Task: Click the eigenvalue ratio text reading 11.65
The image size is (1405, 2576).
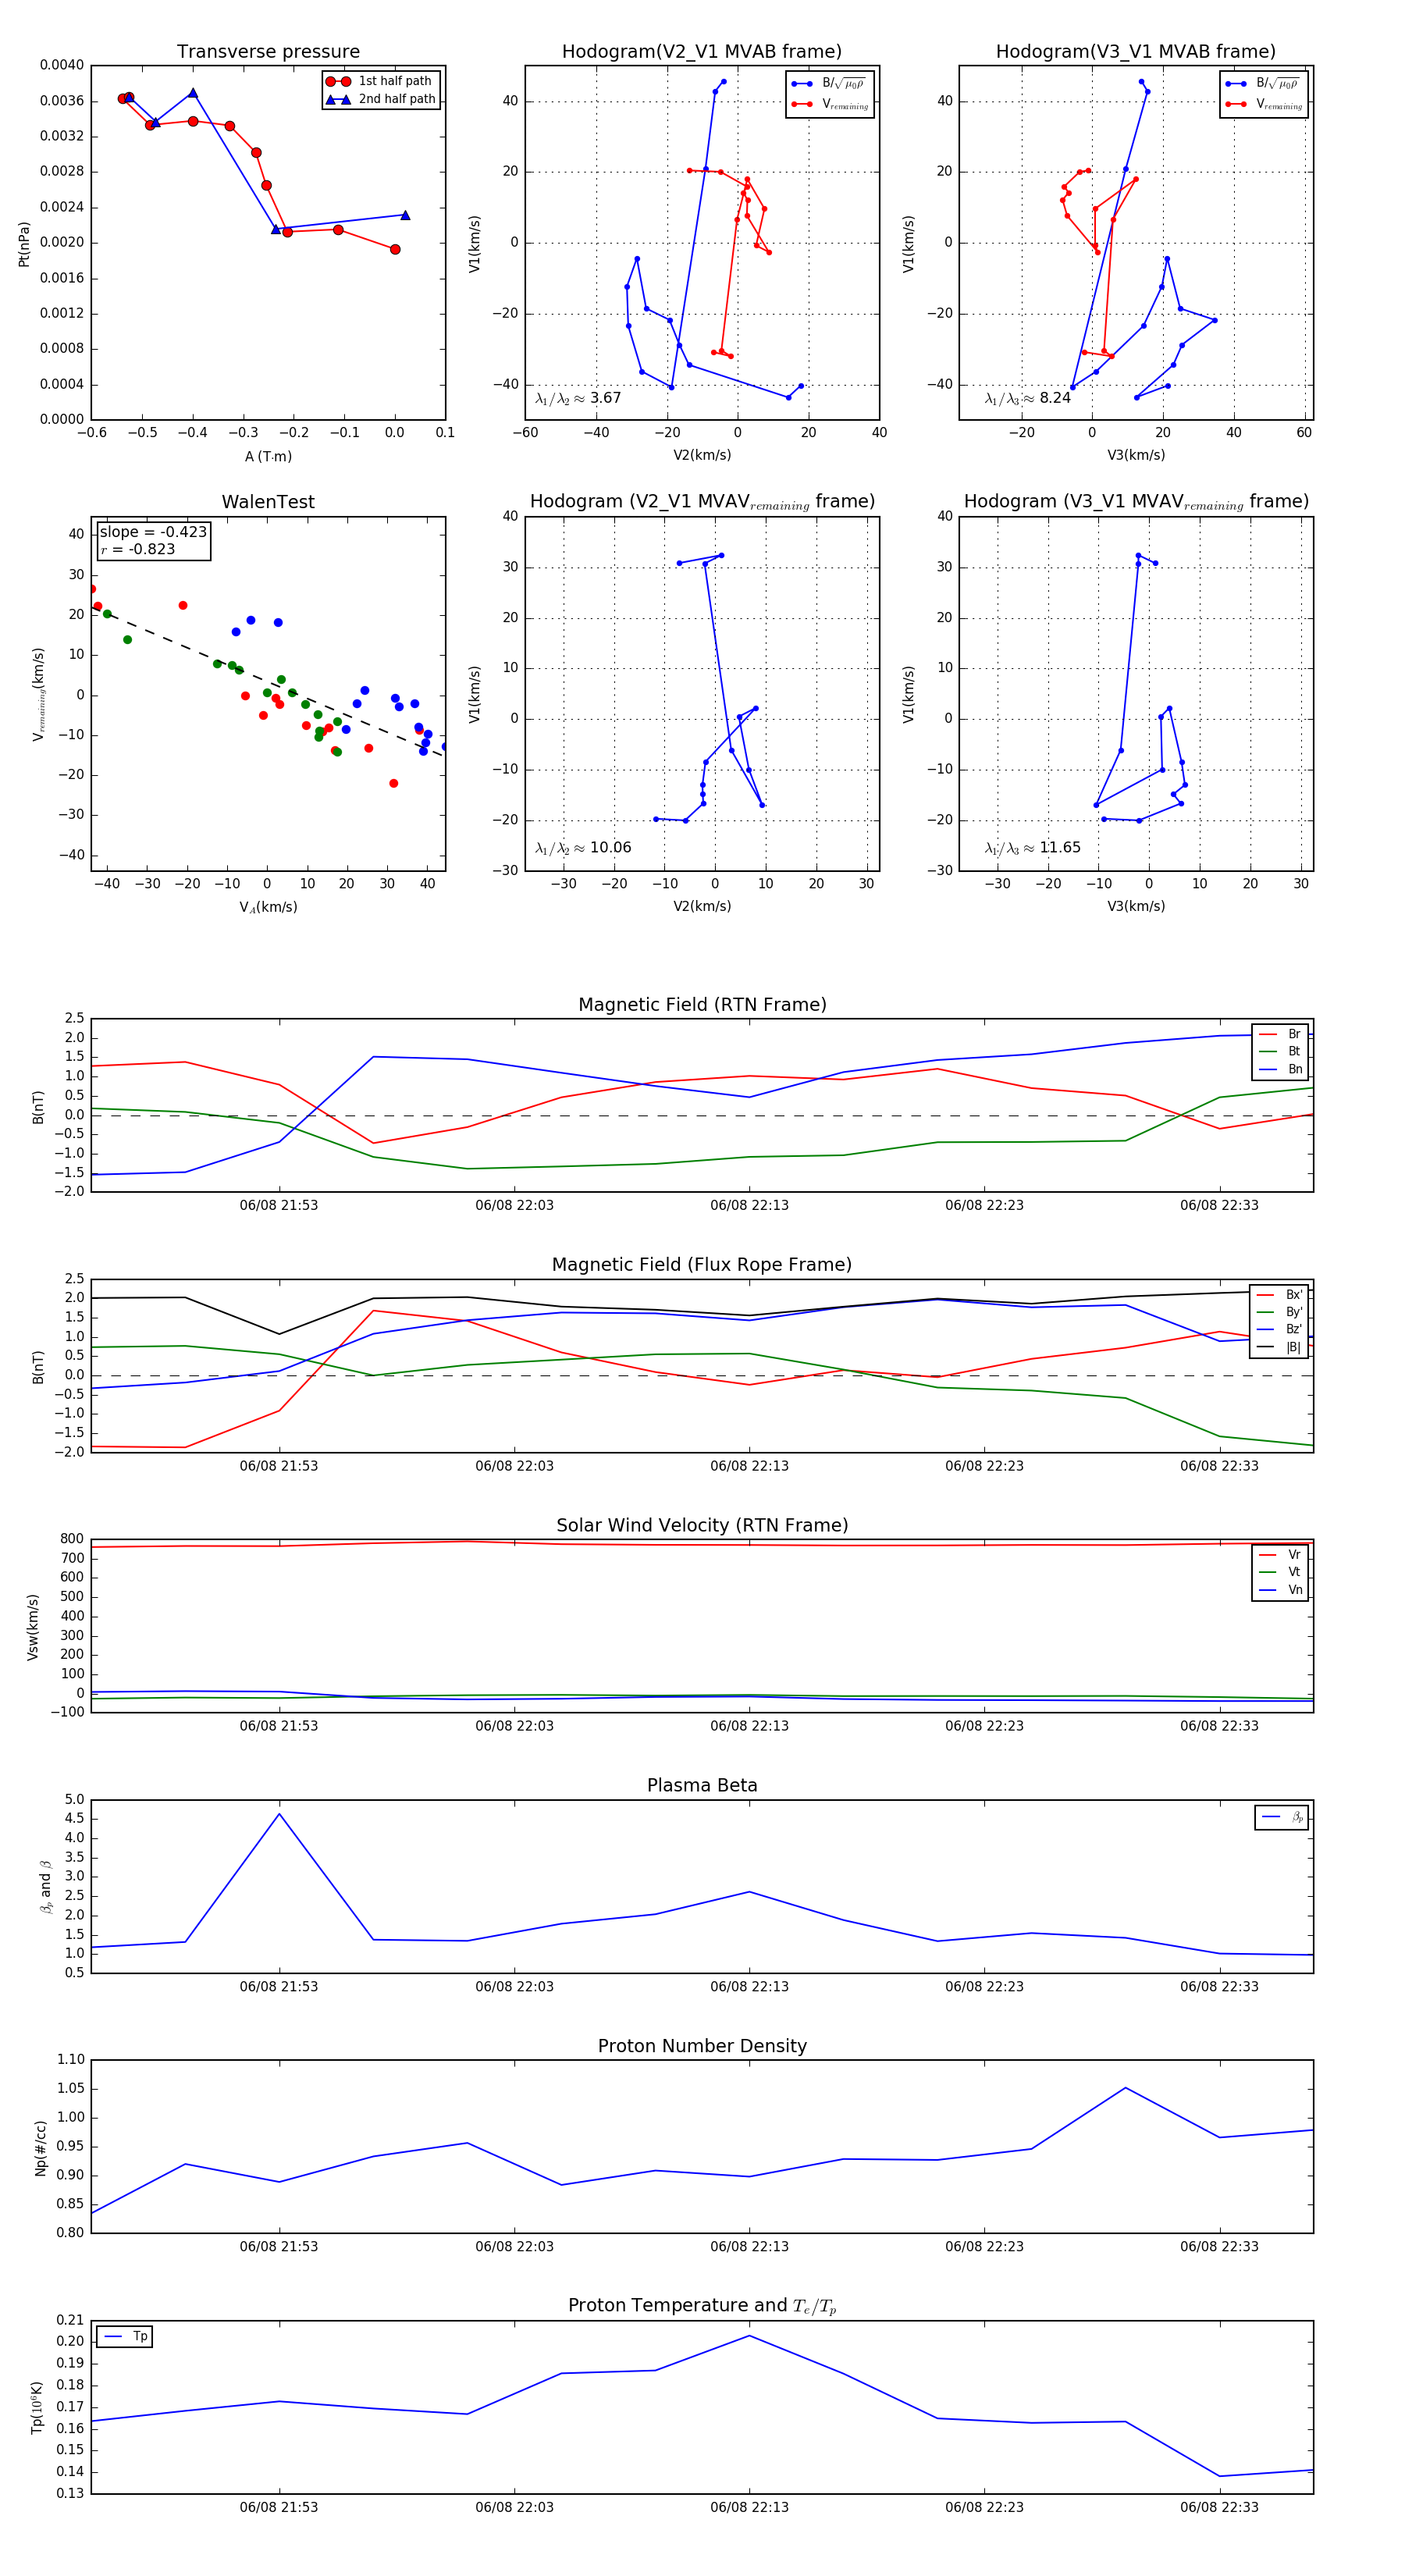Action: [1032, 848]
